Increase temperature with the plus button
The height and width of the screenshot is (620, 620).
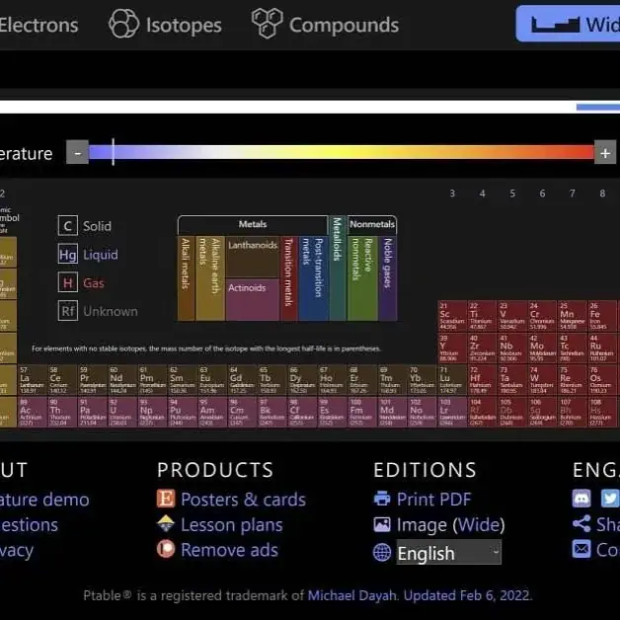pyautogui.click(x=605, y=152)
